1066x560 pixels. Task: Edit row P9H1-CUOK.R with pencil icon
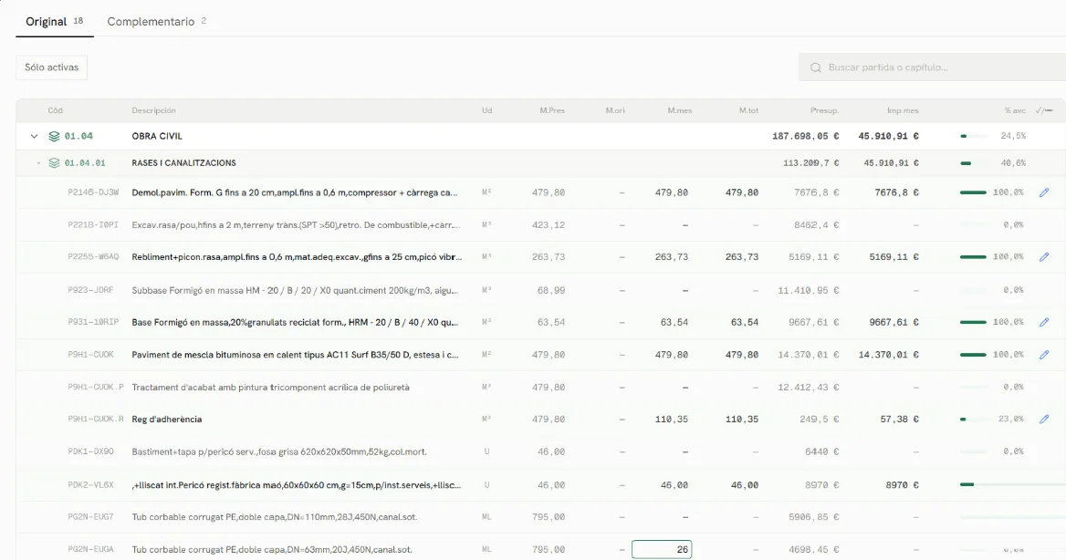pos(1044,420)
